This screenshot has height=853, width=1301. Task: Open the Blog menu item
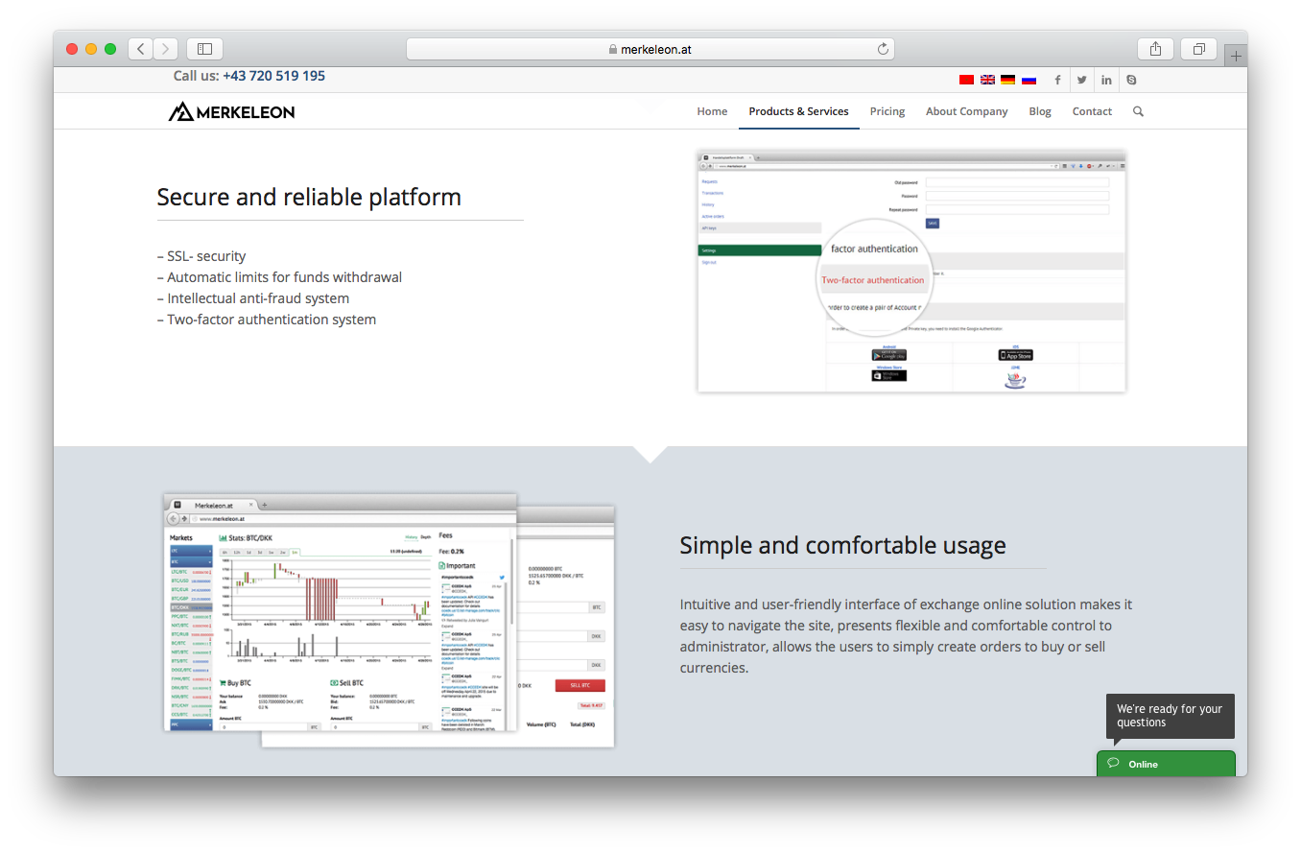click(1040, 111)
